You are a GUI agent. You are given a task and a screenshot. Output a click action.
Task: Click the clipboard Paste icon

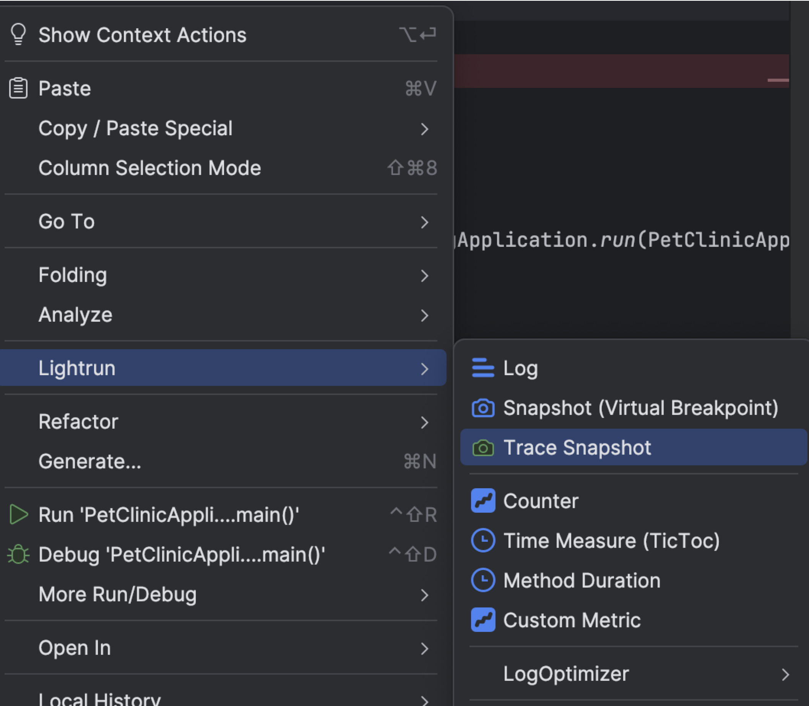tap(18, 88)
